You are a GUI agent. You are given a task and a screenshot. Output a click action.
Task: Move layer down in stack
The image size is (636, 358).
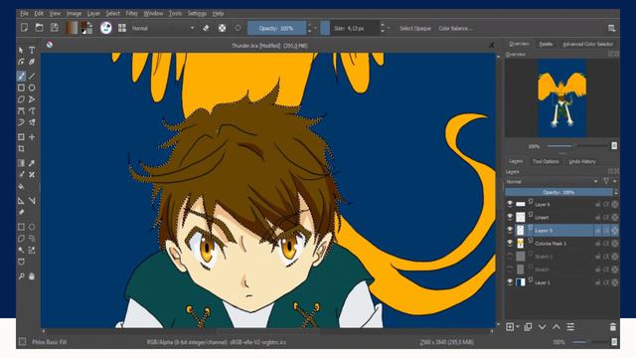(542, 327)
